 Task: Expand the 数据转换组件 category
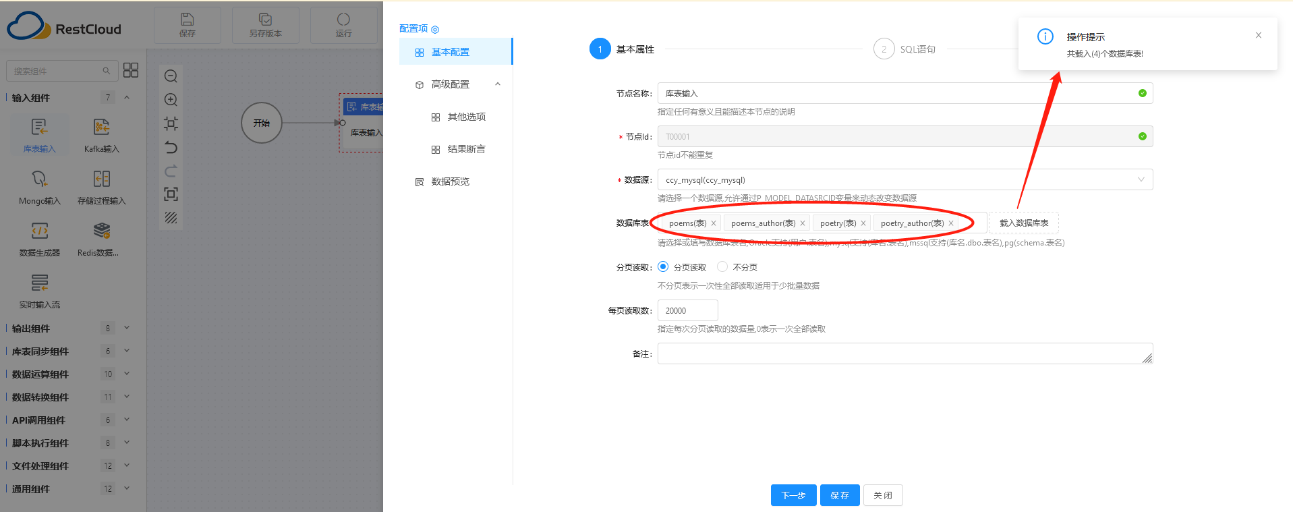(126, 397)
